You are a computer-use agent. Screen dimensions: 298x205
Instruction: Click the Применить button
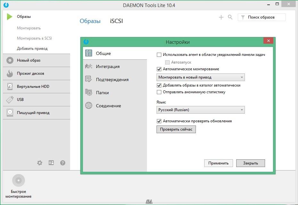point(218,163)
